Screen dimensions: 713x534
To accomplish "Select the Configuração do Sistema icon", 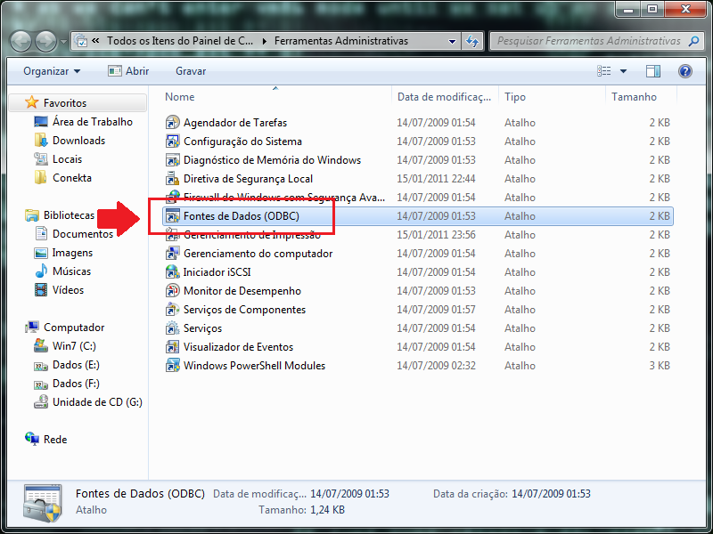I will pyautogui.click(x=172, y=142).
